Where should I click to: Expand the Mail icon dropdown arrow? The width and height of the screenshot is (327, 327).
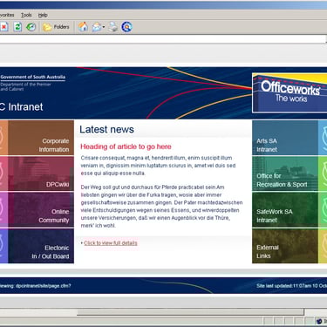pyautogui.click(x=104, y=27)
